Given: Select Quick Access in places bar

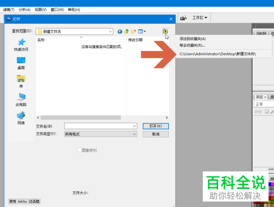Looking at the screenshot, I should tap(21, 45).
